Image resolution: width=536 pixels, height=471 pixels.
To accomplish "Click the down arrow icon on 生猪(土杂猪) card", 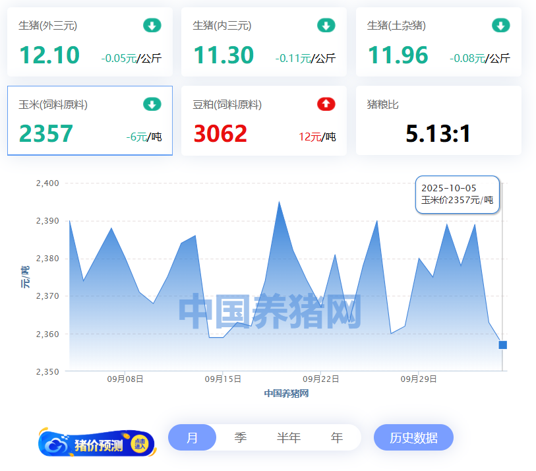I will (x=500, y=26).
